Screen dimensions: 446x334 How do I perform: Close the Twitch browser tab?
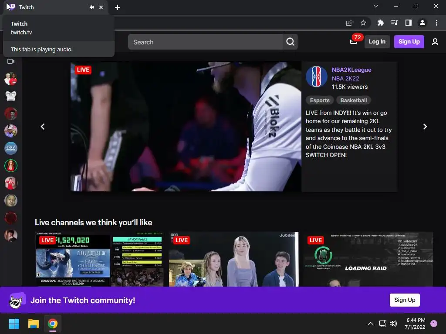[x=101, y=7]
